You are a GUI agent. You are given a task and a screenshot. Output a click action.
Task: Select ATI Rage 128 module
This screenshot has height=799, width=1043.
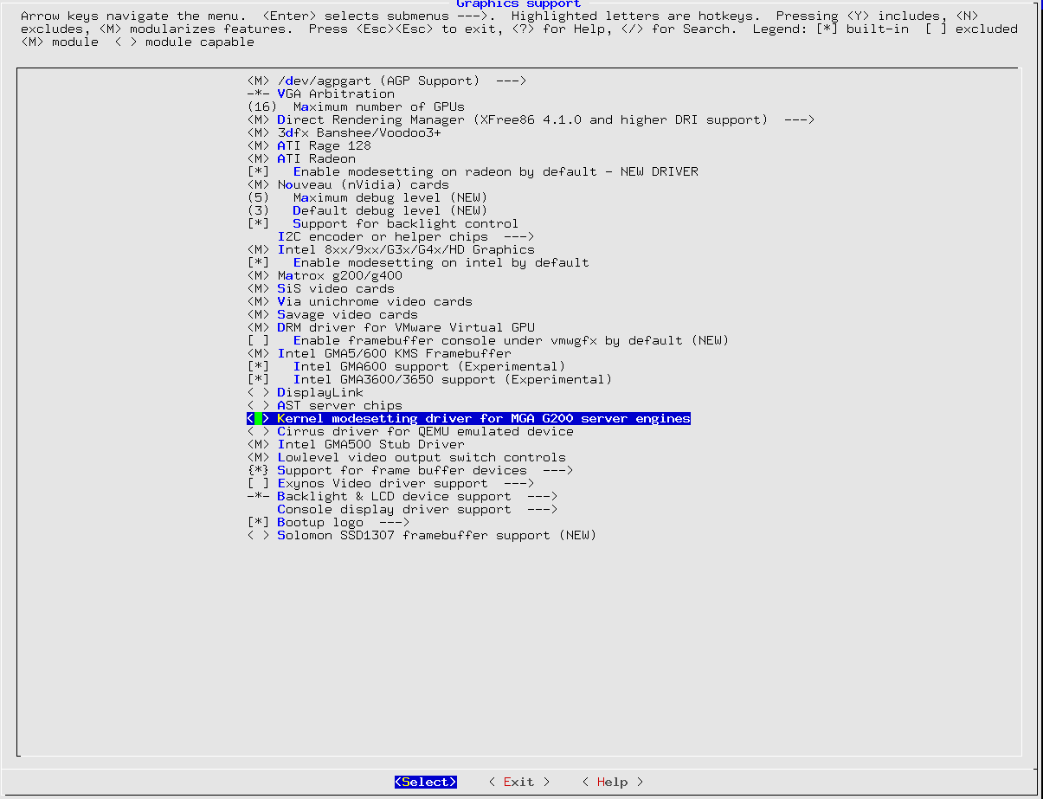(x=309, y=145)
